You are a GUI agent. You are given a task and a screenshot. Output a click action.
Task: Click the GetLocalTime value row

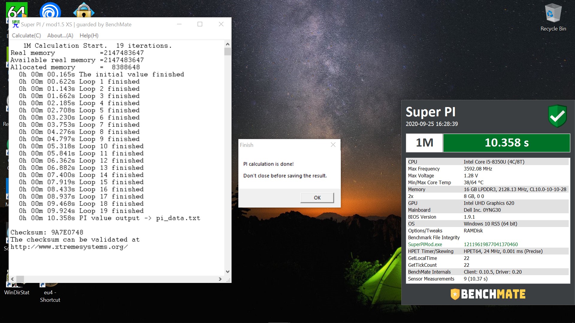[x=488, y=258]
